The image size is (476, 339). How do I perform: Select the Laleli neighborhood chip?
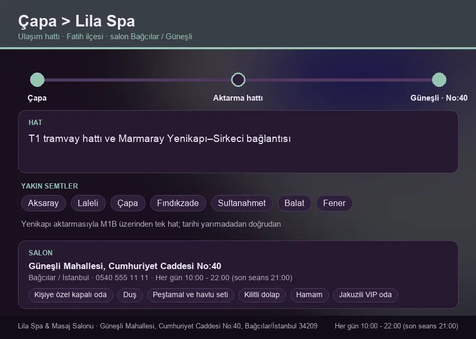pos(88,203)
